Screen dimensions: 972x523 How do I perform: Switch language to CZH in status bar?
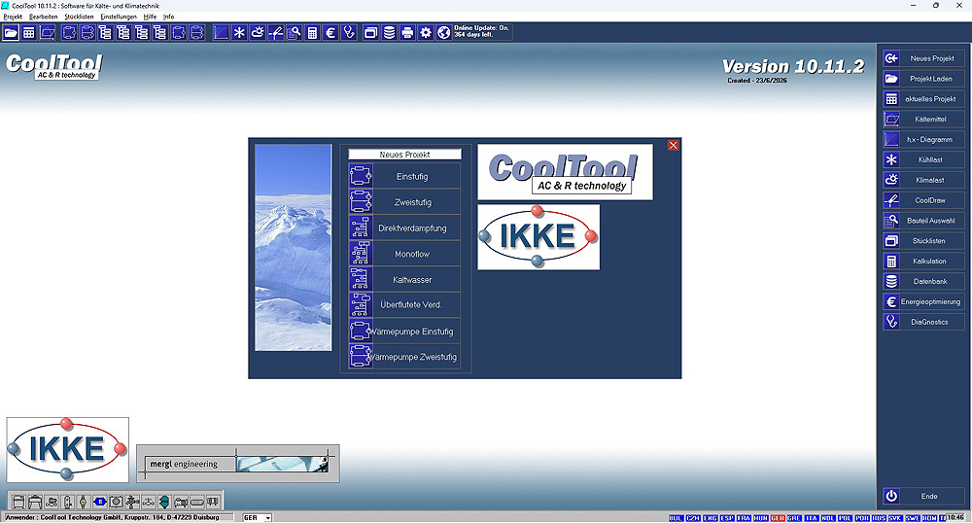pos(693,518)
